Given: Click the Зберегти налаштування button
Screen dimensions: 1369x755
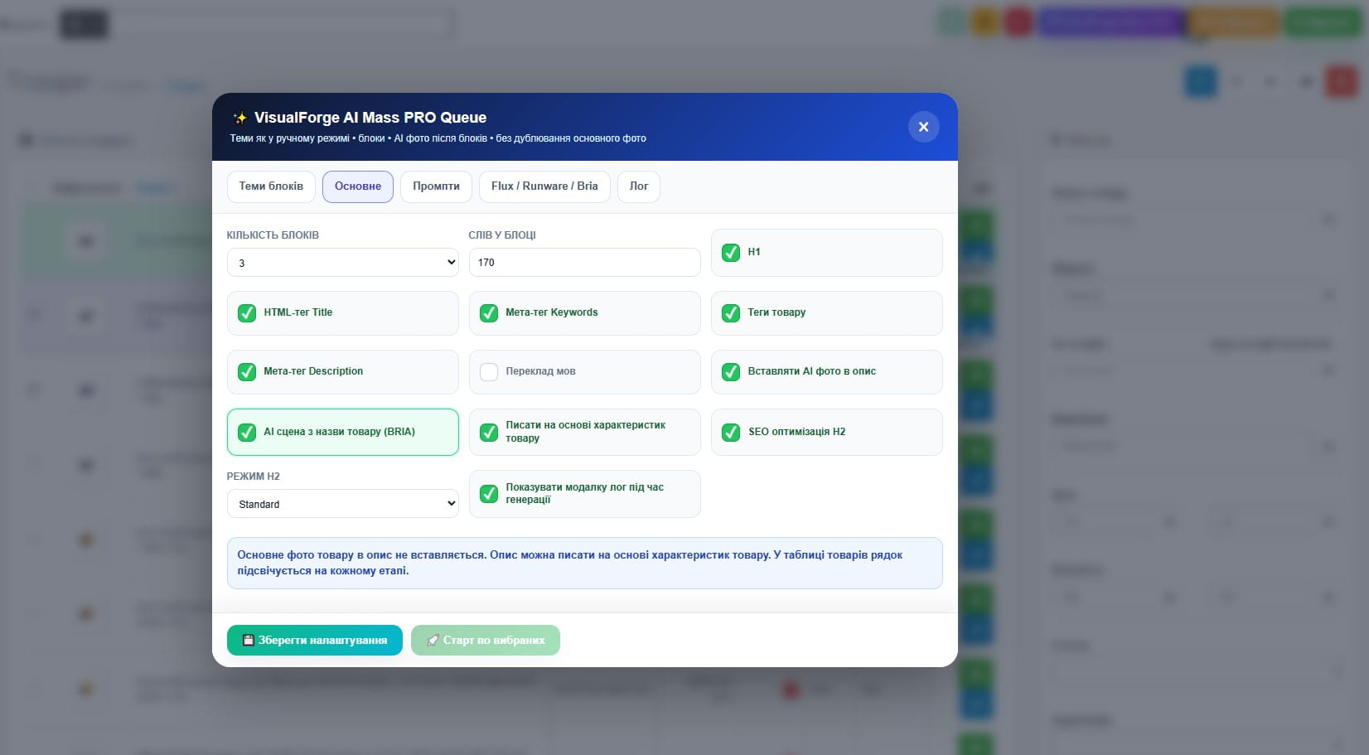Looking at the screenshot, I should point(315,641).
